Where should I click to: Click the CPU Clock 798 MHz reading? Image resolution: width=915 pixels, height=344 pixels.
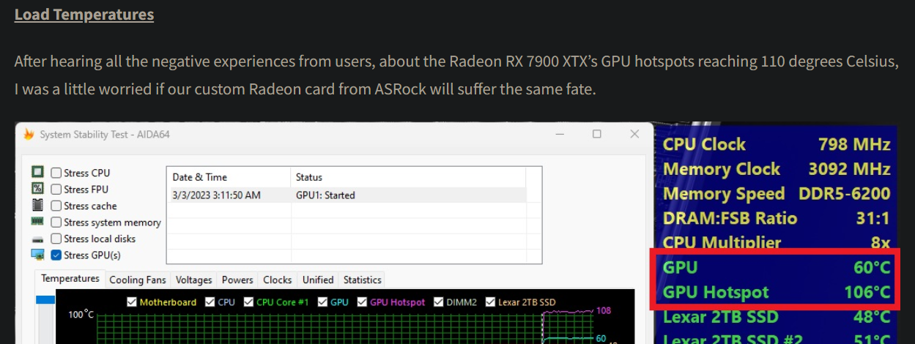pos(777,144)
